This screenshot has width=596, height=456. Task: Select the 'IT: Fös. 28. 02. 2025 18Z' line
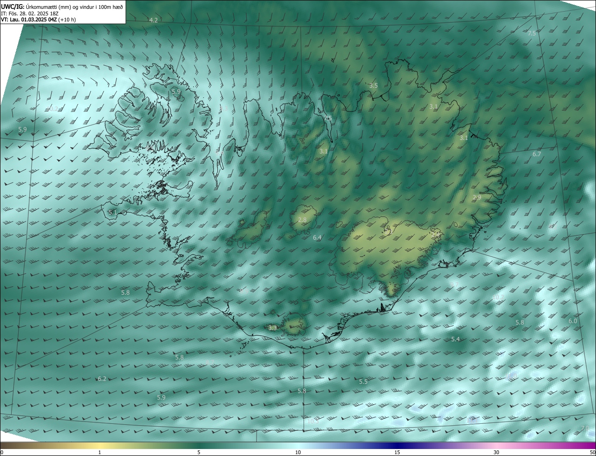[x=30, y=13]
